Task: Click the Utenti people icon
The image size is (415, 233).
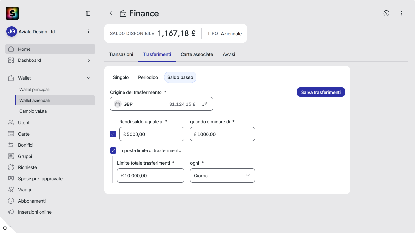Action: coord(11,123)
